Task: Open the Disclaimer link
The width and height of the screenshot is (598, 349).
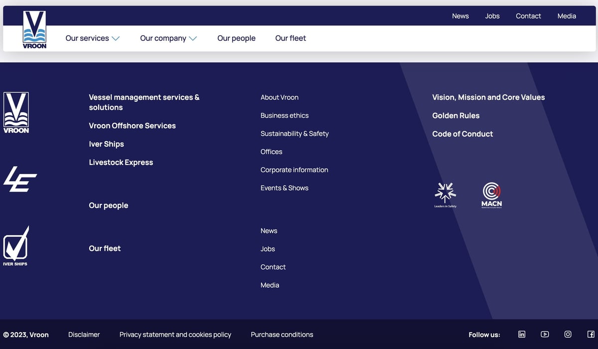Action: pyautogui.click(x=84, y=335)
